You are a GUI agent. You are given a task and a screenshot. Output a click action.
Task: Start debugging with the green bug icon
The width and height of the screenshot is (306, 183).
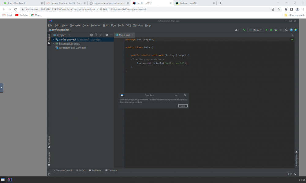click(271, 30)
